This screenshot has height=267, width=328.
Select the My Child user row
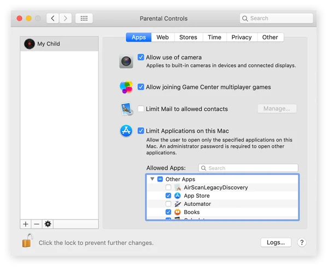tap(60, 44)
